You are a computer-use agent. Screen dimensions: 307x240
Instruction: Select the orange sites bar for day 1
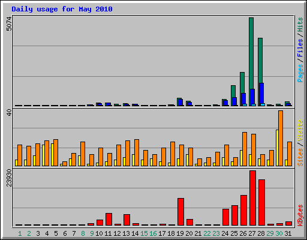[x=20, y=155]
